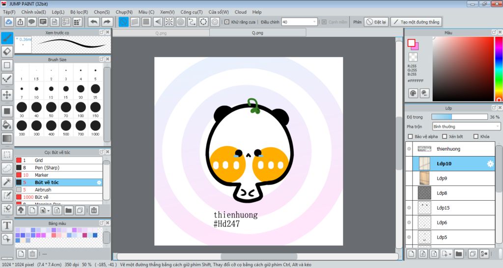
Task: Toggle visibility of thienhuong layer
Action: pos(409,149)
